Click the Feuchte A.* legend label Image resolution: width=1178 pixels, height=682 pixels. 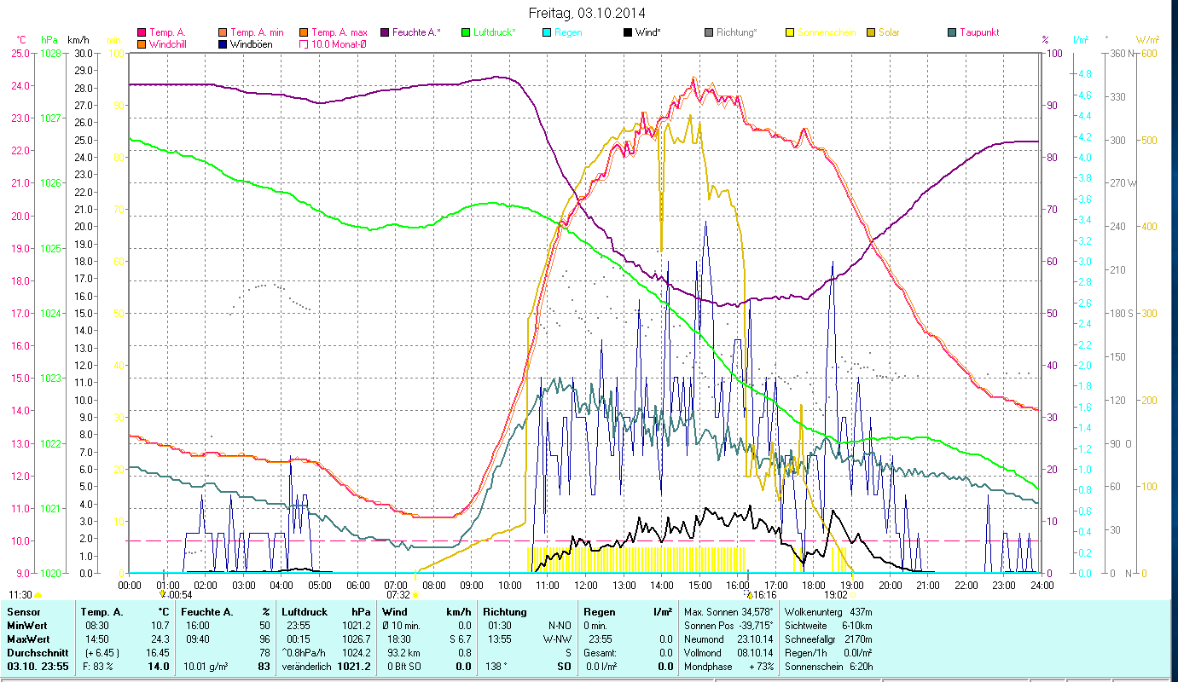click(417, 33)
